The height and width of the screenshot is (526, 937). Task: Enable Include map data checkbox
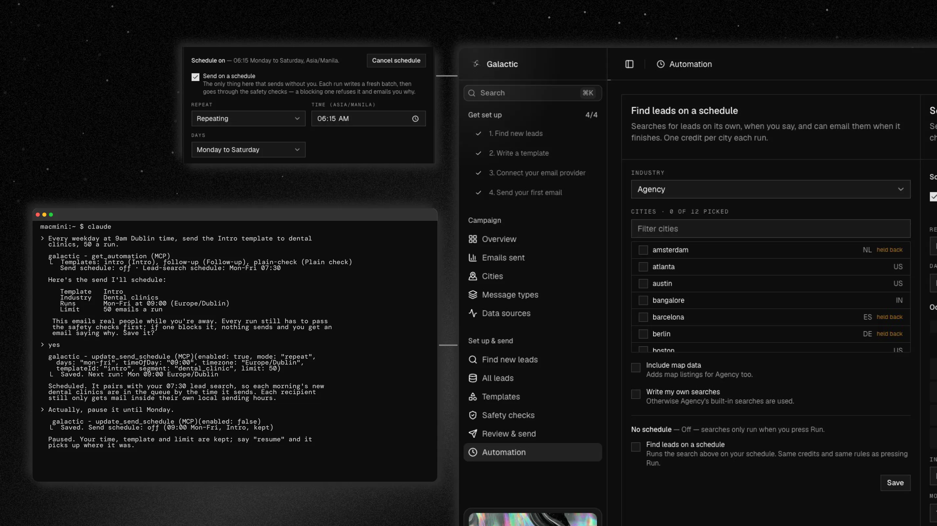coord(635,368)
